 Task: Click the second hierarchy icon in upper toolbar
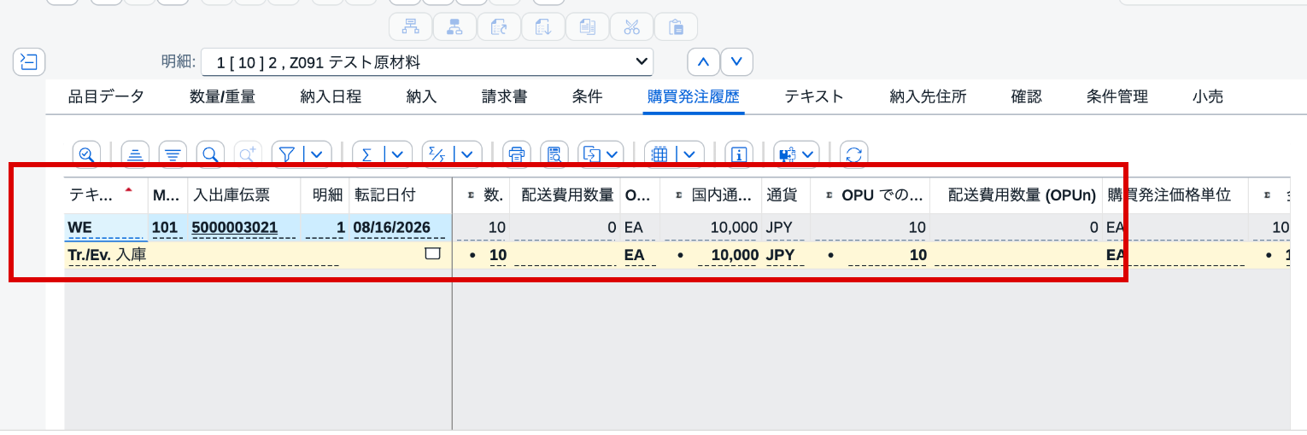point(454,26)
